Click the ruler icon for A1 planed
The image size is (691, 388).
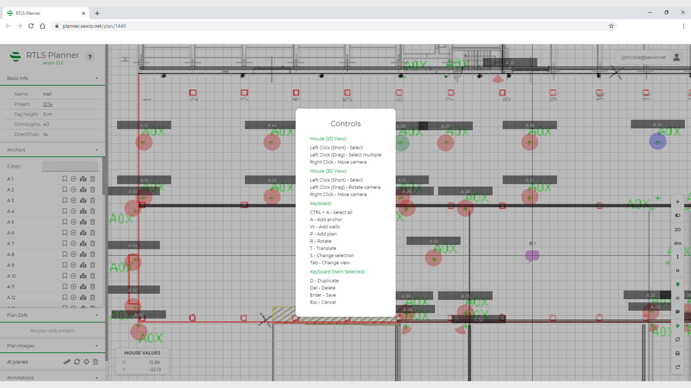(x=67, y=362)
